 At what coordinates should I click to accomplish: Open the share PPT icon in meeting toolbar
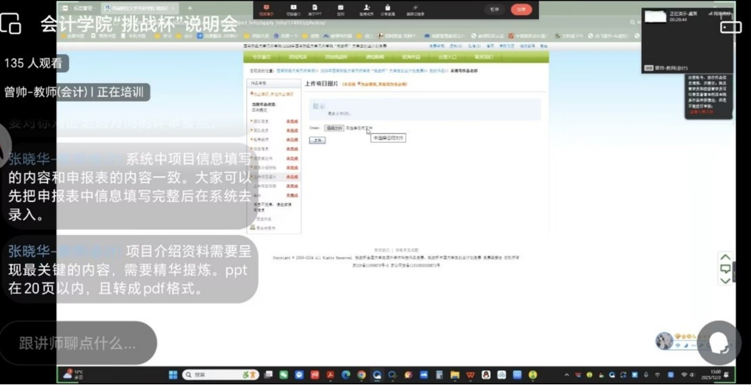[x=315, y=9]
